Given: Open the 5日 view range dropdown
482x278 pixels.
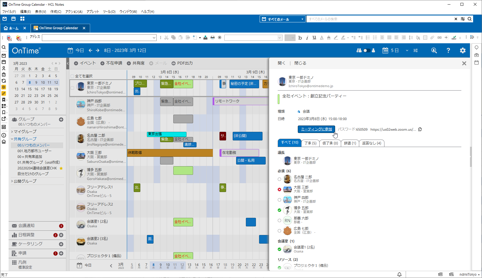Looking at the screenshot, I should click(x=407, y=50).
